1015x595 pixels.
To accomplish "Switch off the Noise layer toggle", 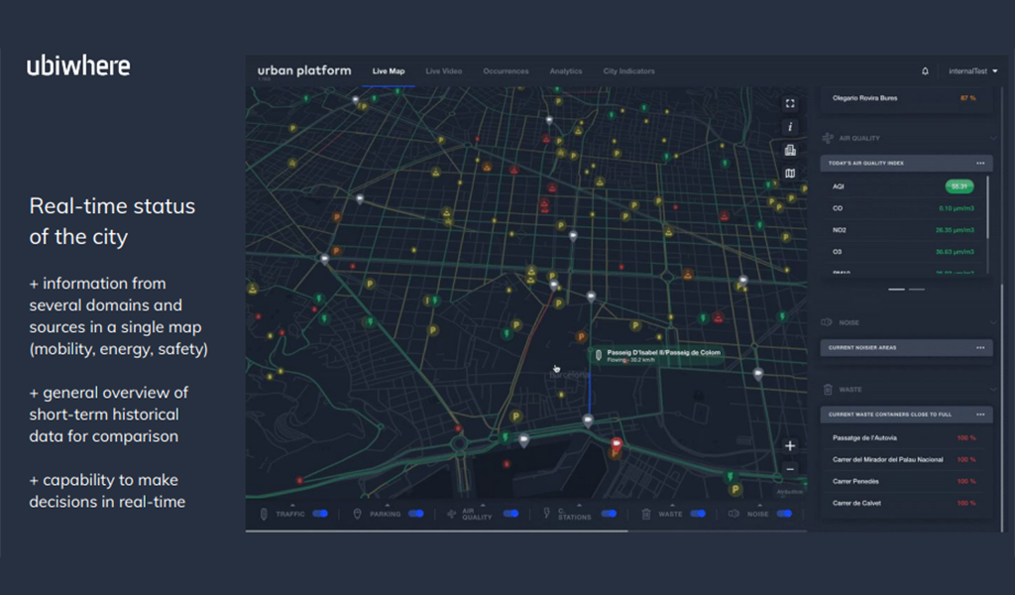I will pos(785,514).
